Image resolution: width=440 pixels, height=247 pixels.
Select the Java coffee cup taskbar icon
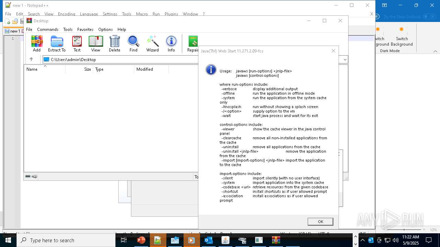point(225,240)
